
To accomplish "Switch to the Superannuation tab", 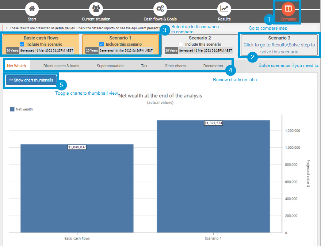I will tap(110, 66).
